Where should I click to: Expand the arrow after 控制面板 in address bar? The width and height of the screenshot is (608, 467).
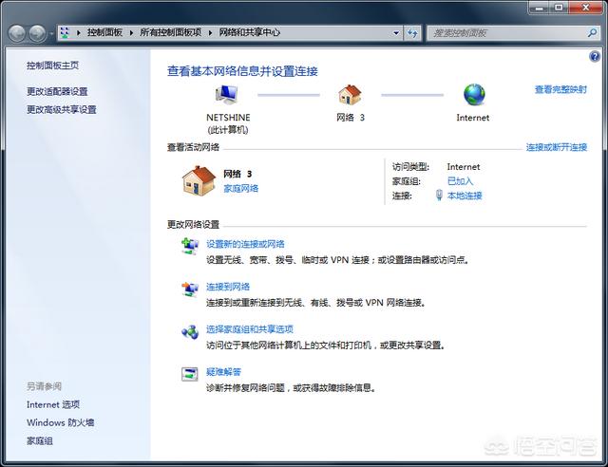tap(132, 32)
